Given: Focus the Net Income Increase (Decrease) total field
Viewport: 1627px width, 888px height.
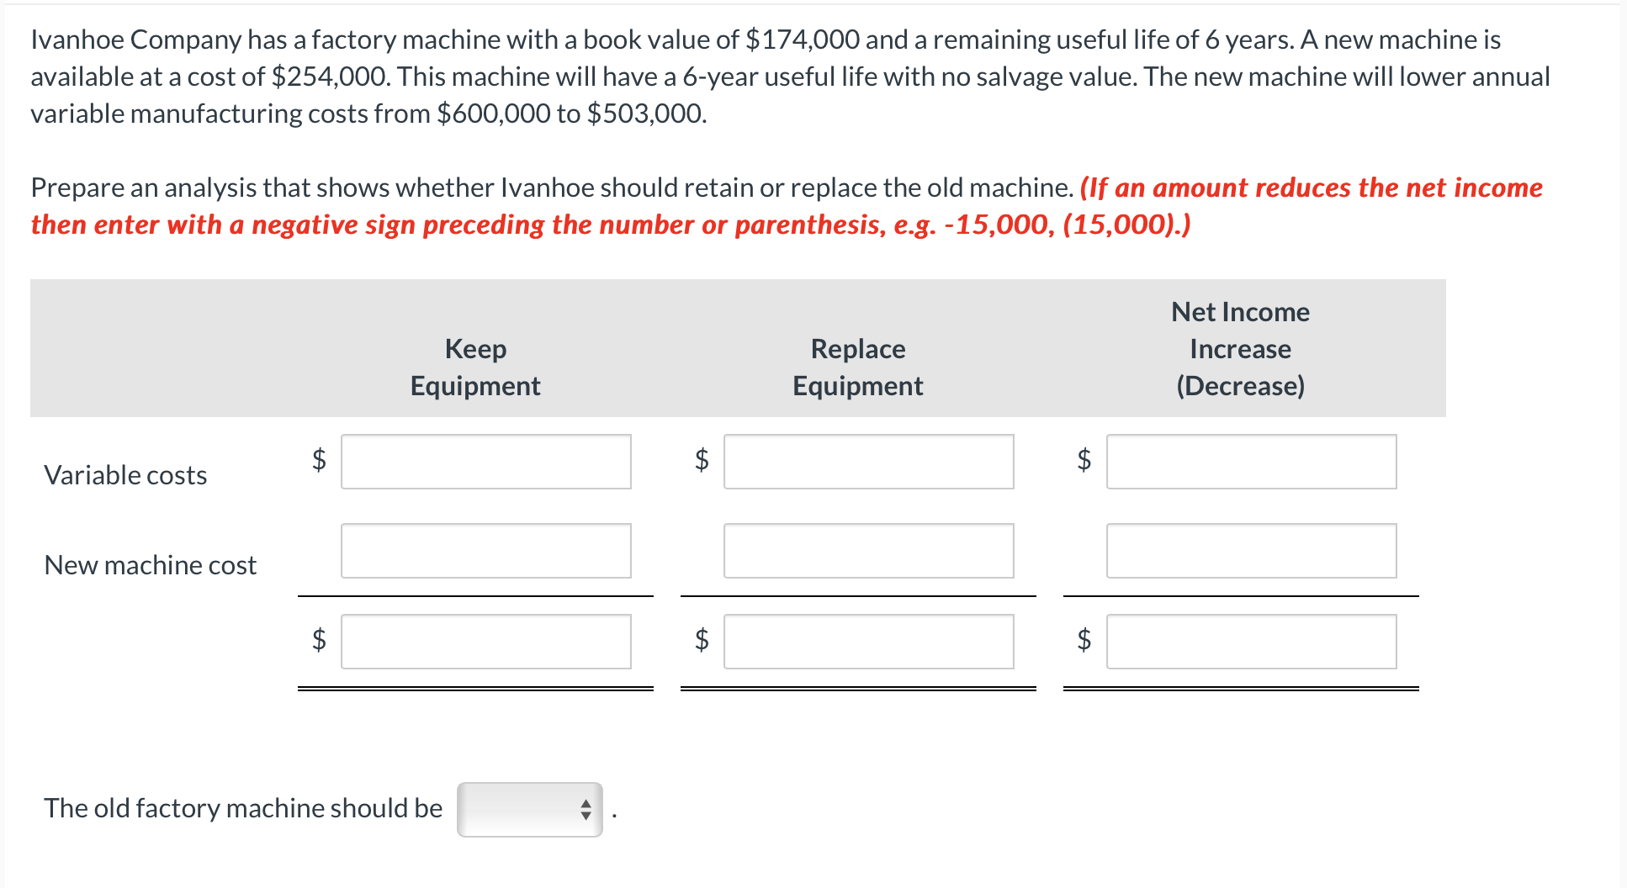Looking at the screenshot, I should point(1252,642).
